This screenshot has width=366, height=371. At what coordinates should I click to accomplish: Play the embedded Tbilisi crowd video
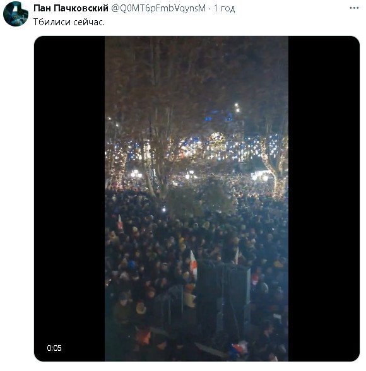coord(197,199)
